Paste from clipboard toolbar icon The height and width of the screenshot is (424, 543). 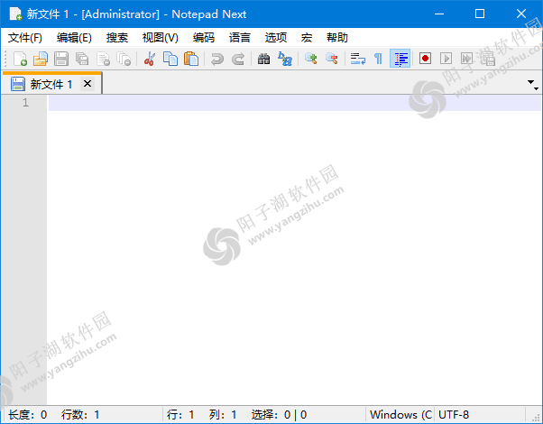click(x=191, y=59)
